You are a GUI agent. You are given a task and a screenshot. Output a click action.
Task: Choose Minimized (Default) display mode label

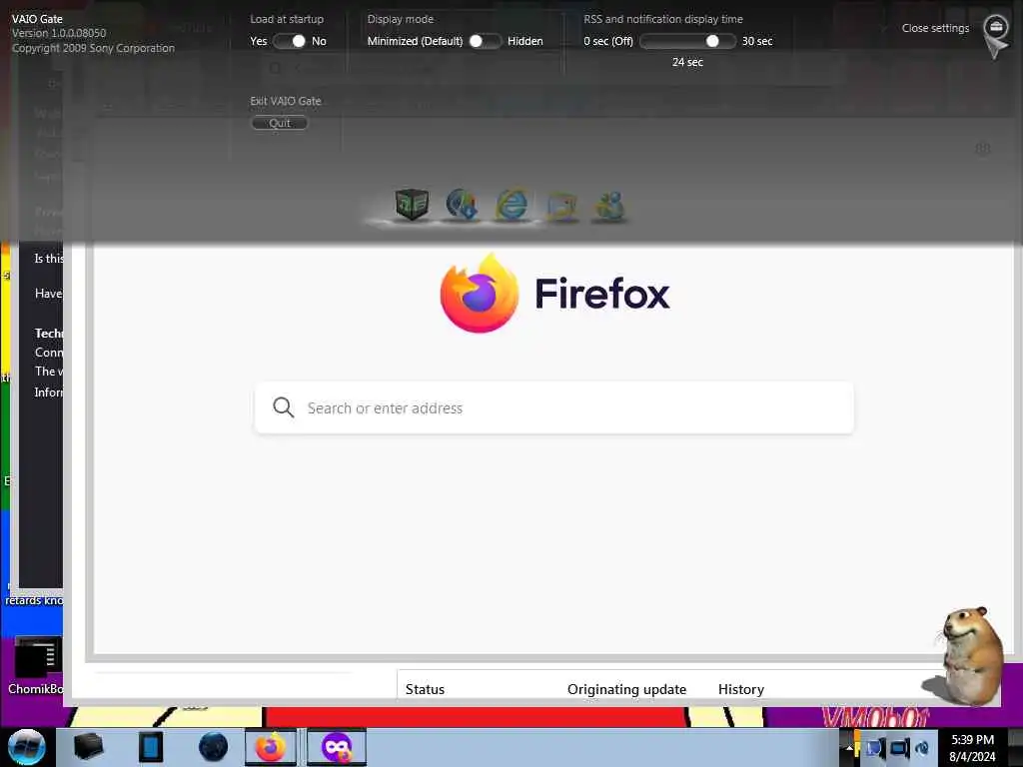coord(415,41)
